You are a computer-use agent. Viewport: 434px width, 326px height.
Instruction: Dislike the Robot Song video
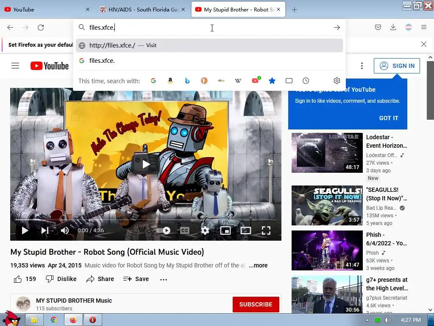pos(61,279)
